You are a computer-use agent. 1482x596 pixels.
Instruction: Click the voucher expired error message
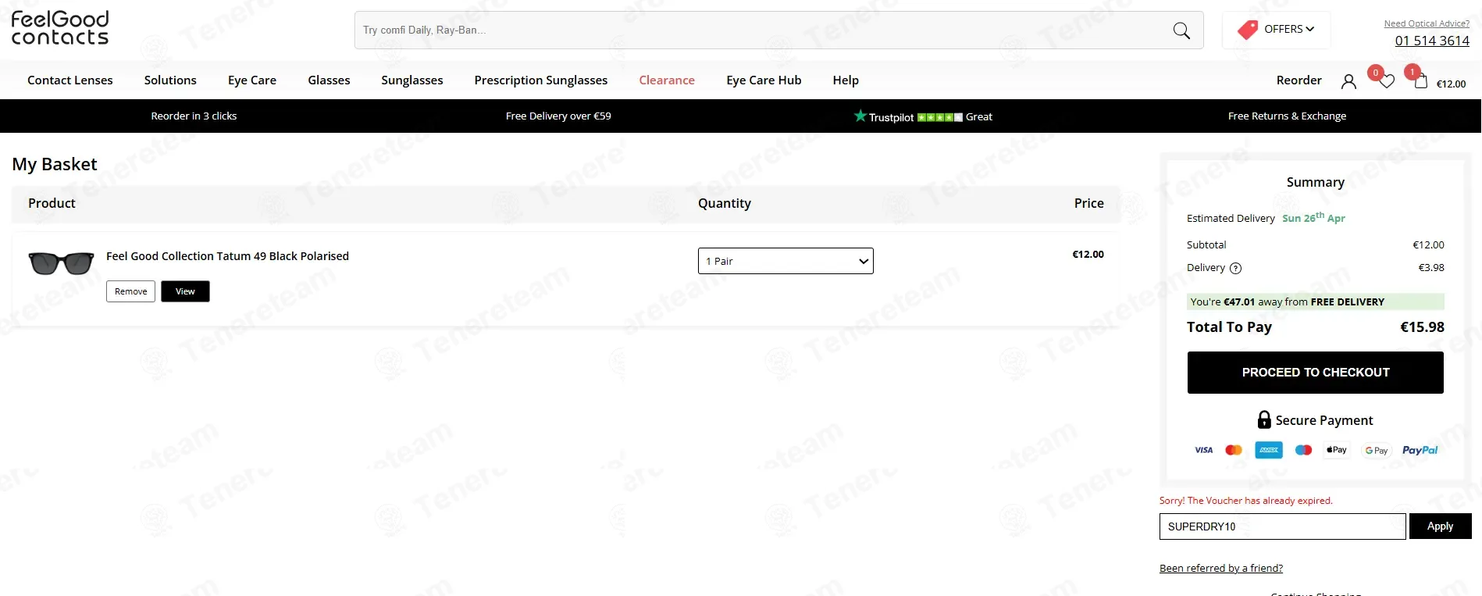pyautogui.click(x=1246, y=501)
